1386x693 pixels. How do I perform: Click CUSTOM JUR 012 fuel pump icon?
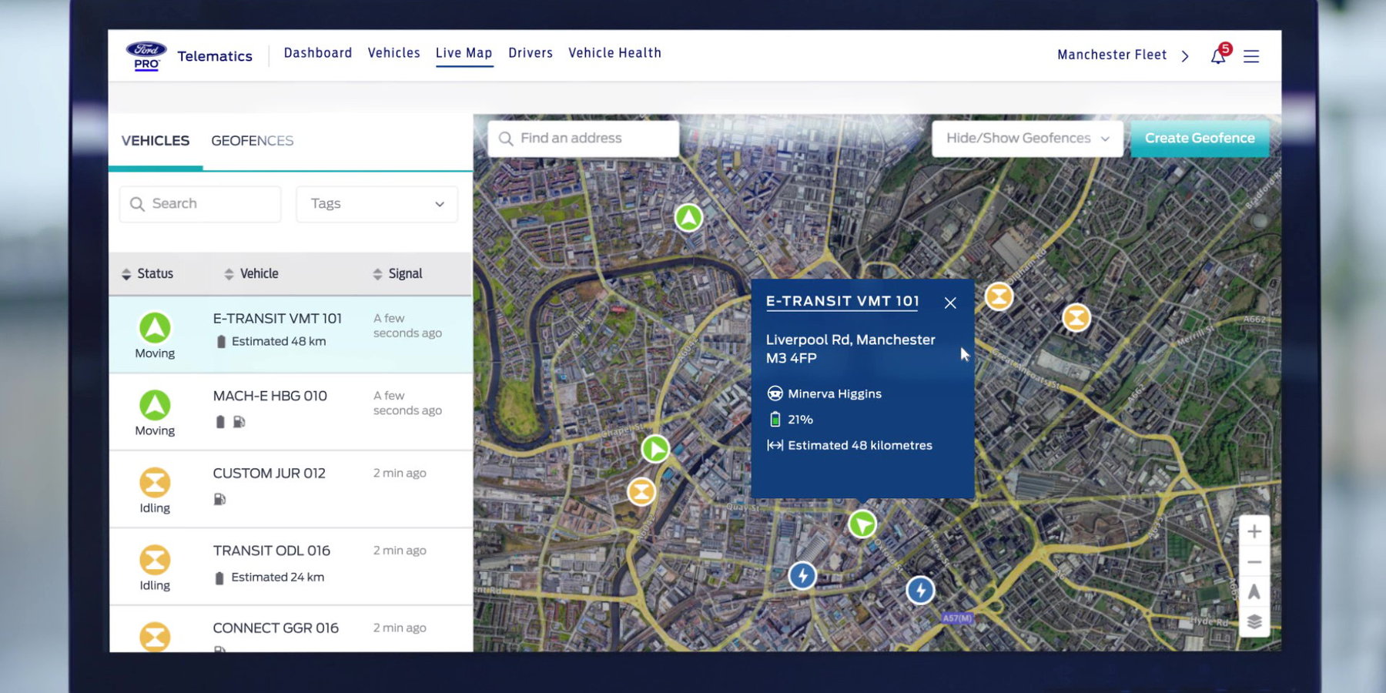pyautogui.click(x=219, y=499)
